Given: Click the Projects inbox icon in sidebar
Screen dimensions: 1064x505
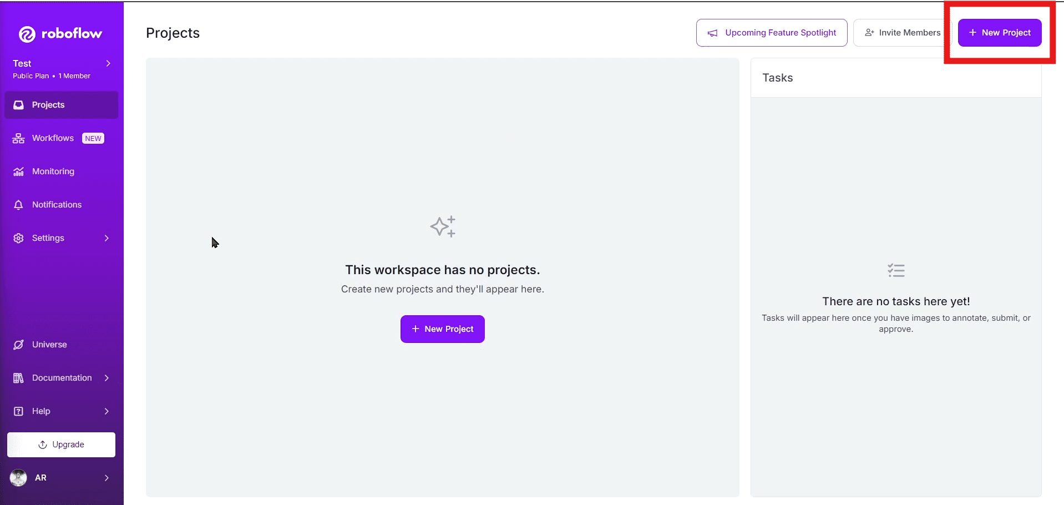Looking at the screenshot, I should (18, 105).
